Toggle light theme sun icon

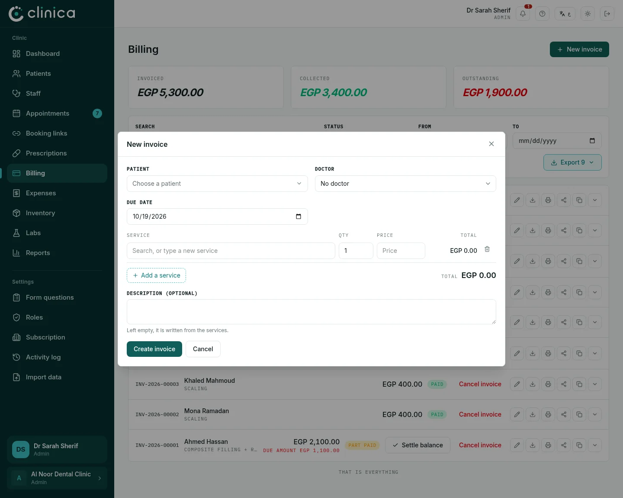pos(588,14)
